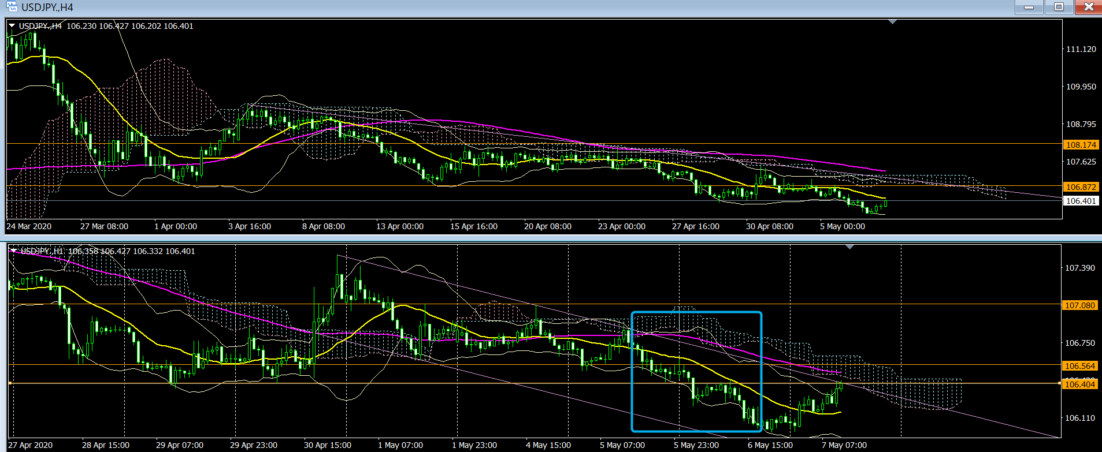Click the 107.390 value on H1 price axis
The height and width of the screenshot is (452, 1102).
pyautogui.click(x=1080, y=268)
